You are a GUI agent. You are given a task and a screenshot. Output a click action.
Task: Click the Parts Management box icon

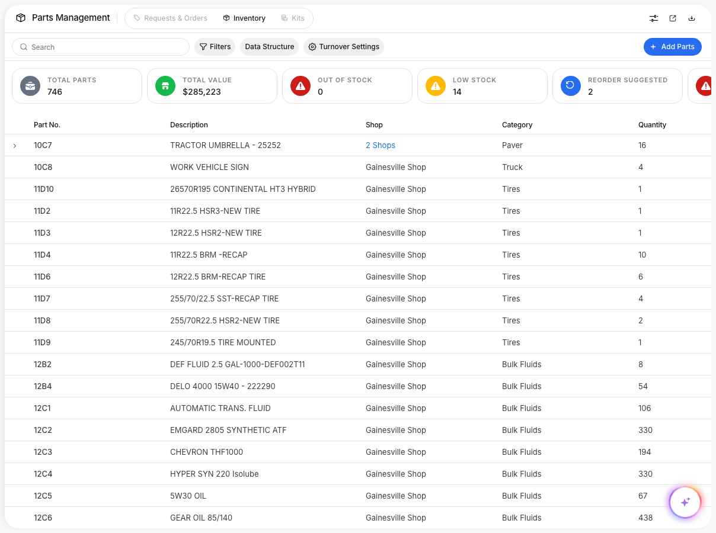point(21,18)
